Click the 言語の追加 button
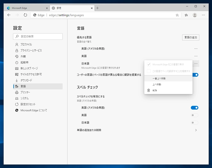This screenshot has width=212, height=168. point(190,37)
